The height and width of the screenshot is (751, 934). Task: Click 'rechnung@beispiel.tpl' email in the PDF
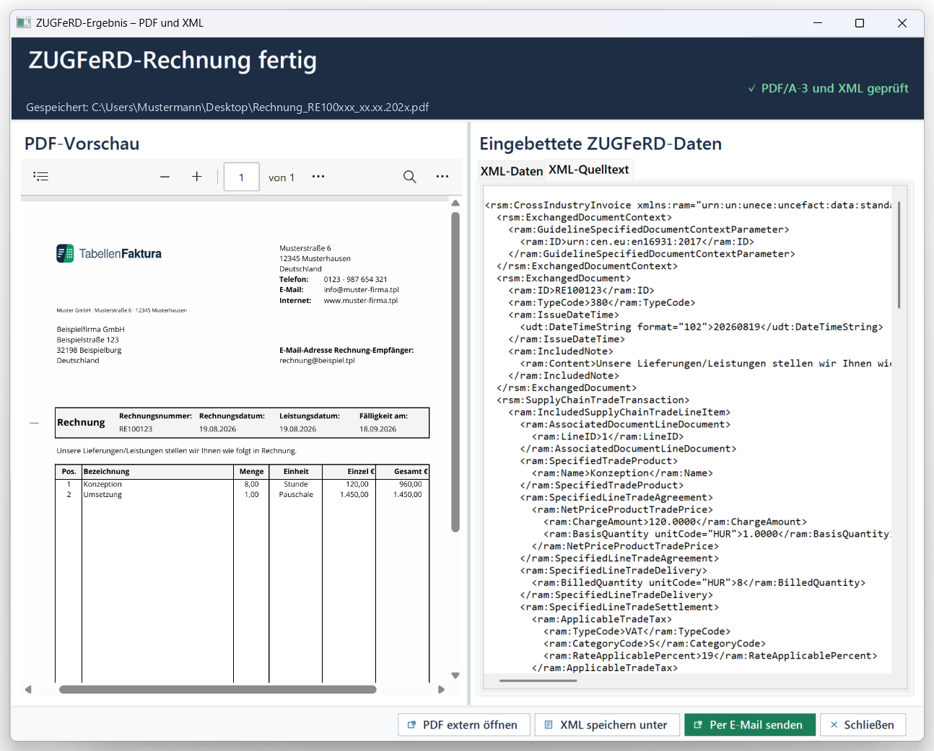(x=317, y=361)
